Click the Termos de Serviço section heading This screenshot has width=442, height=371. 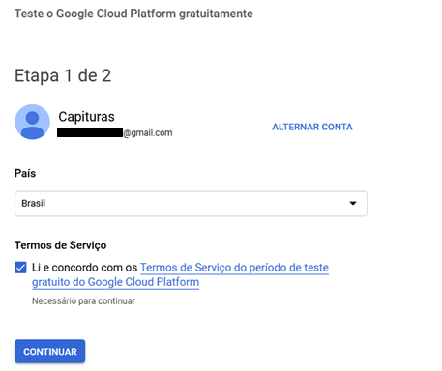[61, 245]
